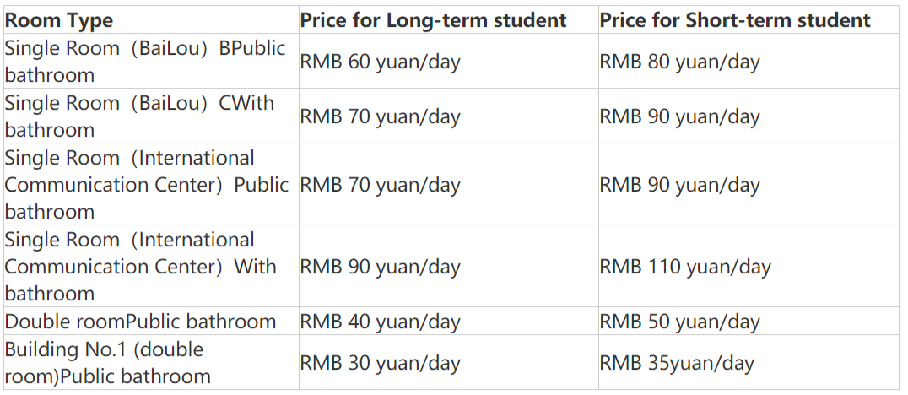This screenshot has height=395, width=908.
Task: Select the BaiLou BPublic bathroom room cell
Action: tap(145, 62)
